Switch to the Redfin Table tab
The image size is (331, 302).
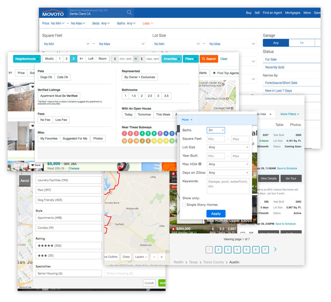tap(279, 125)
